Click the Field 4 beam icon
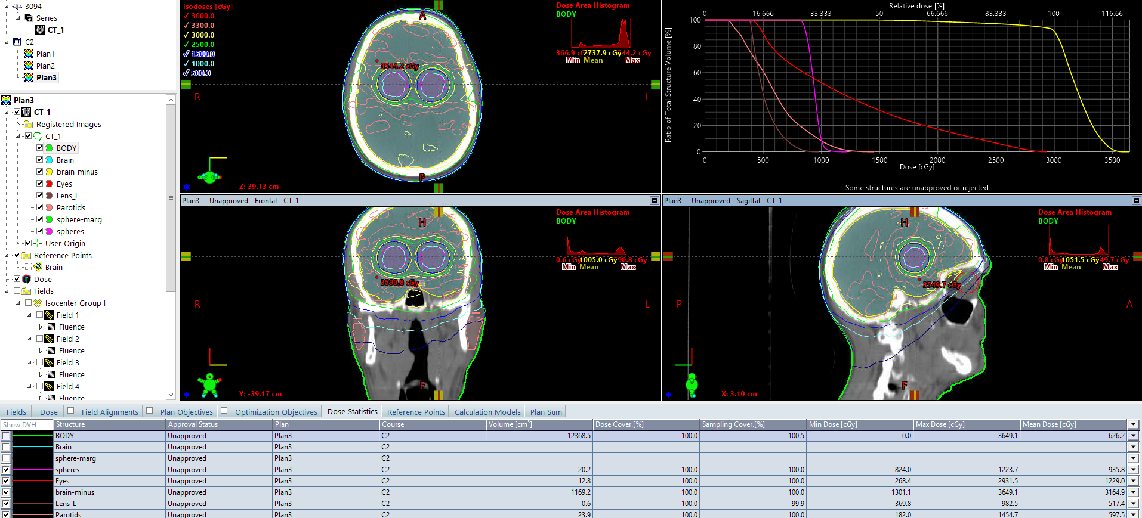 [x=50, y=386]
